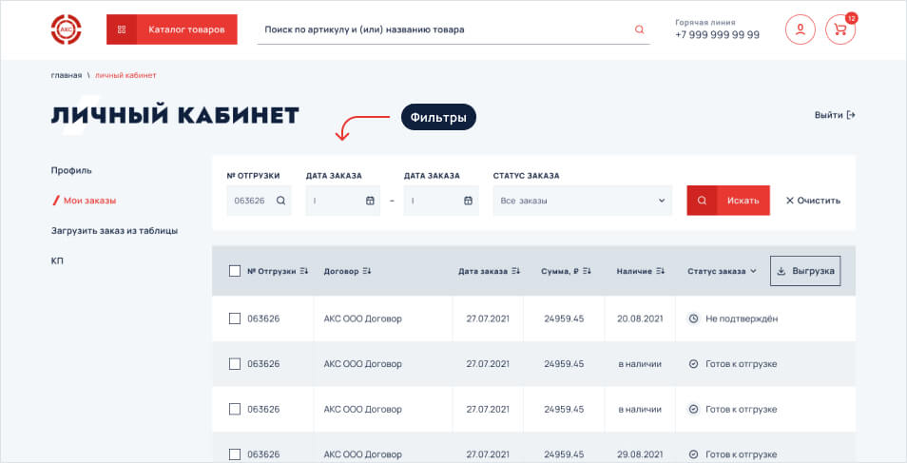Open calendar in the second date field
907x463 pixels.
[468, 201]
